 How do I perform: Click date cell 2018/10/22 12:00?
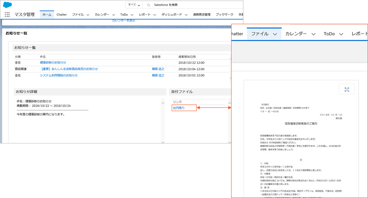191,63
